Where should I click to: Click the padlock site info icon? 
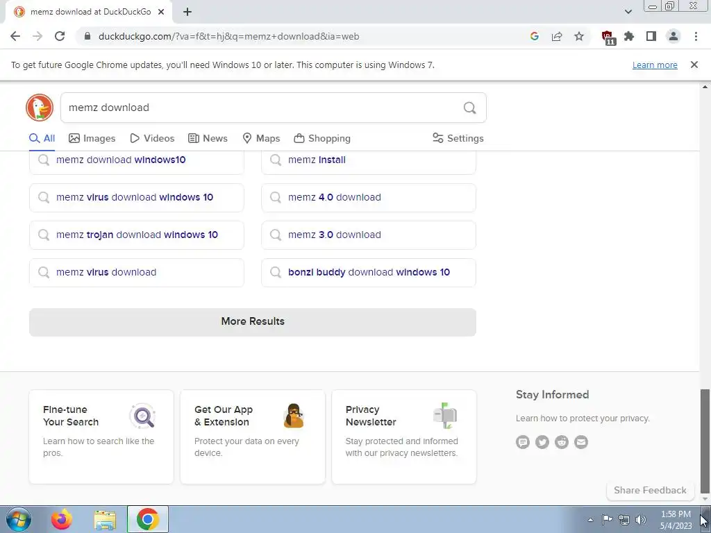[87, 36]
